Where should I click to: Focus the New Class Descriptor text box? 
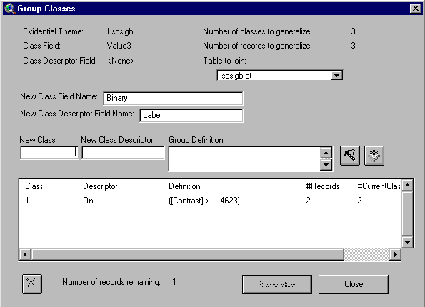pos(123,153)
